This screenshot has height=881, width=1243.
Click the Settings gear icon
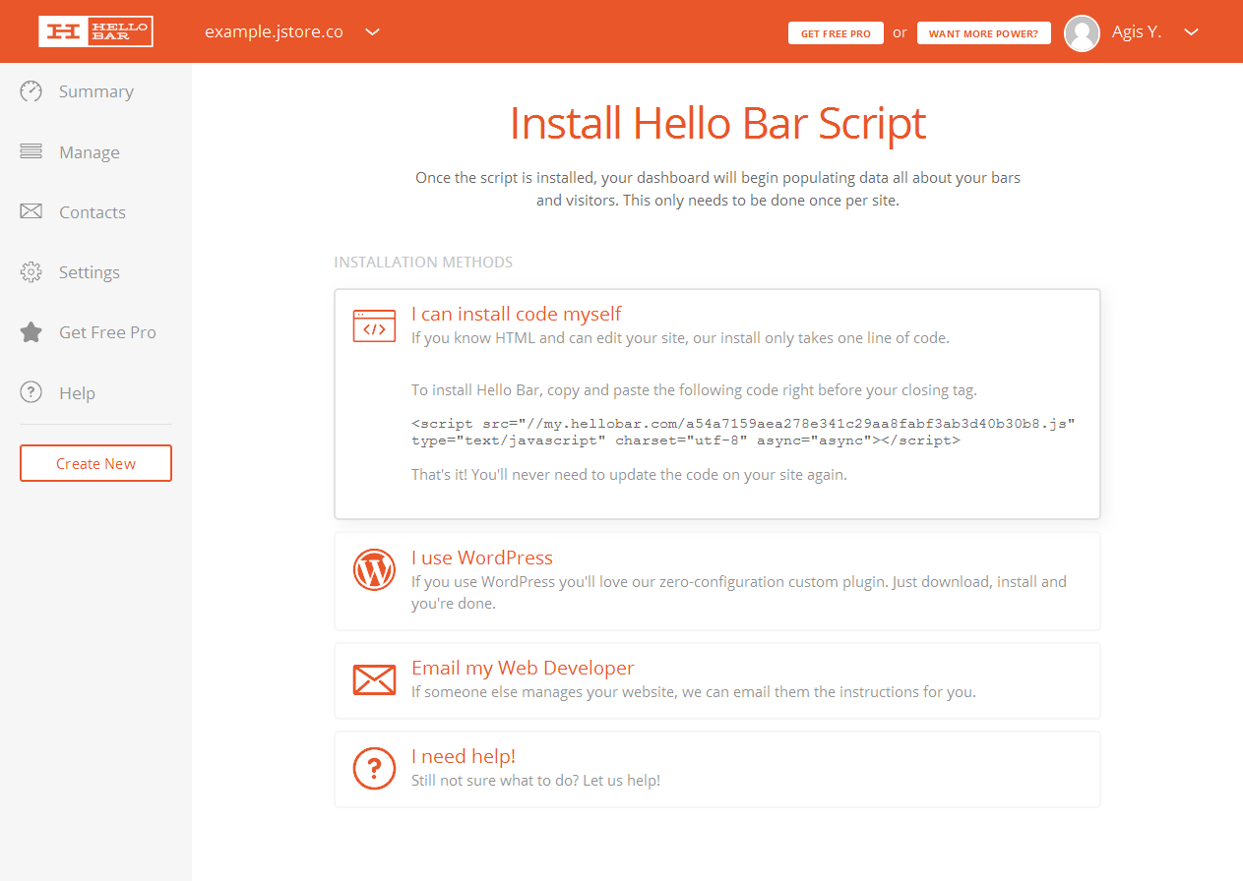[31, 272]
